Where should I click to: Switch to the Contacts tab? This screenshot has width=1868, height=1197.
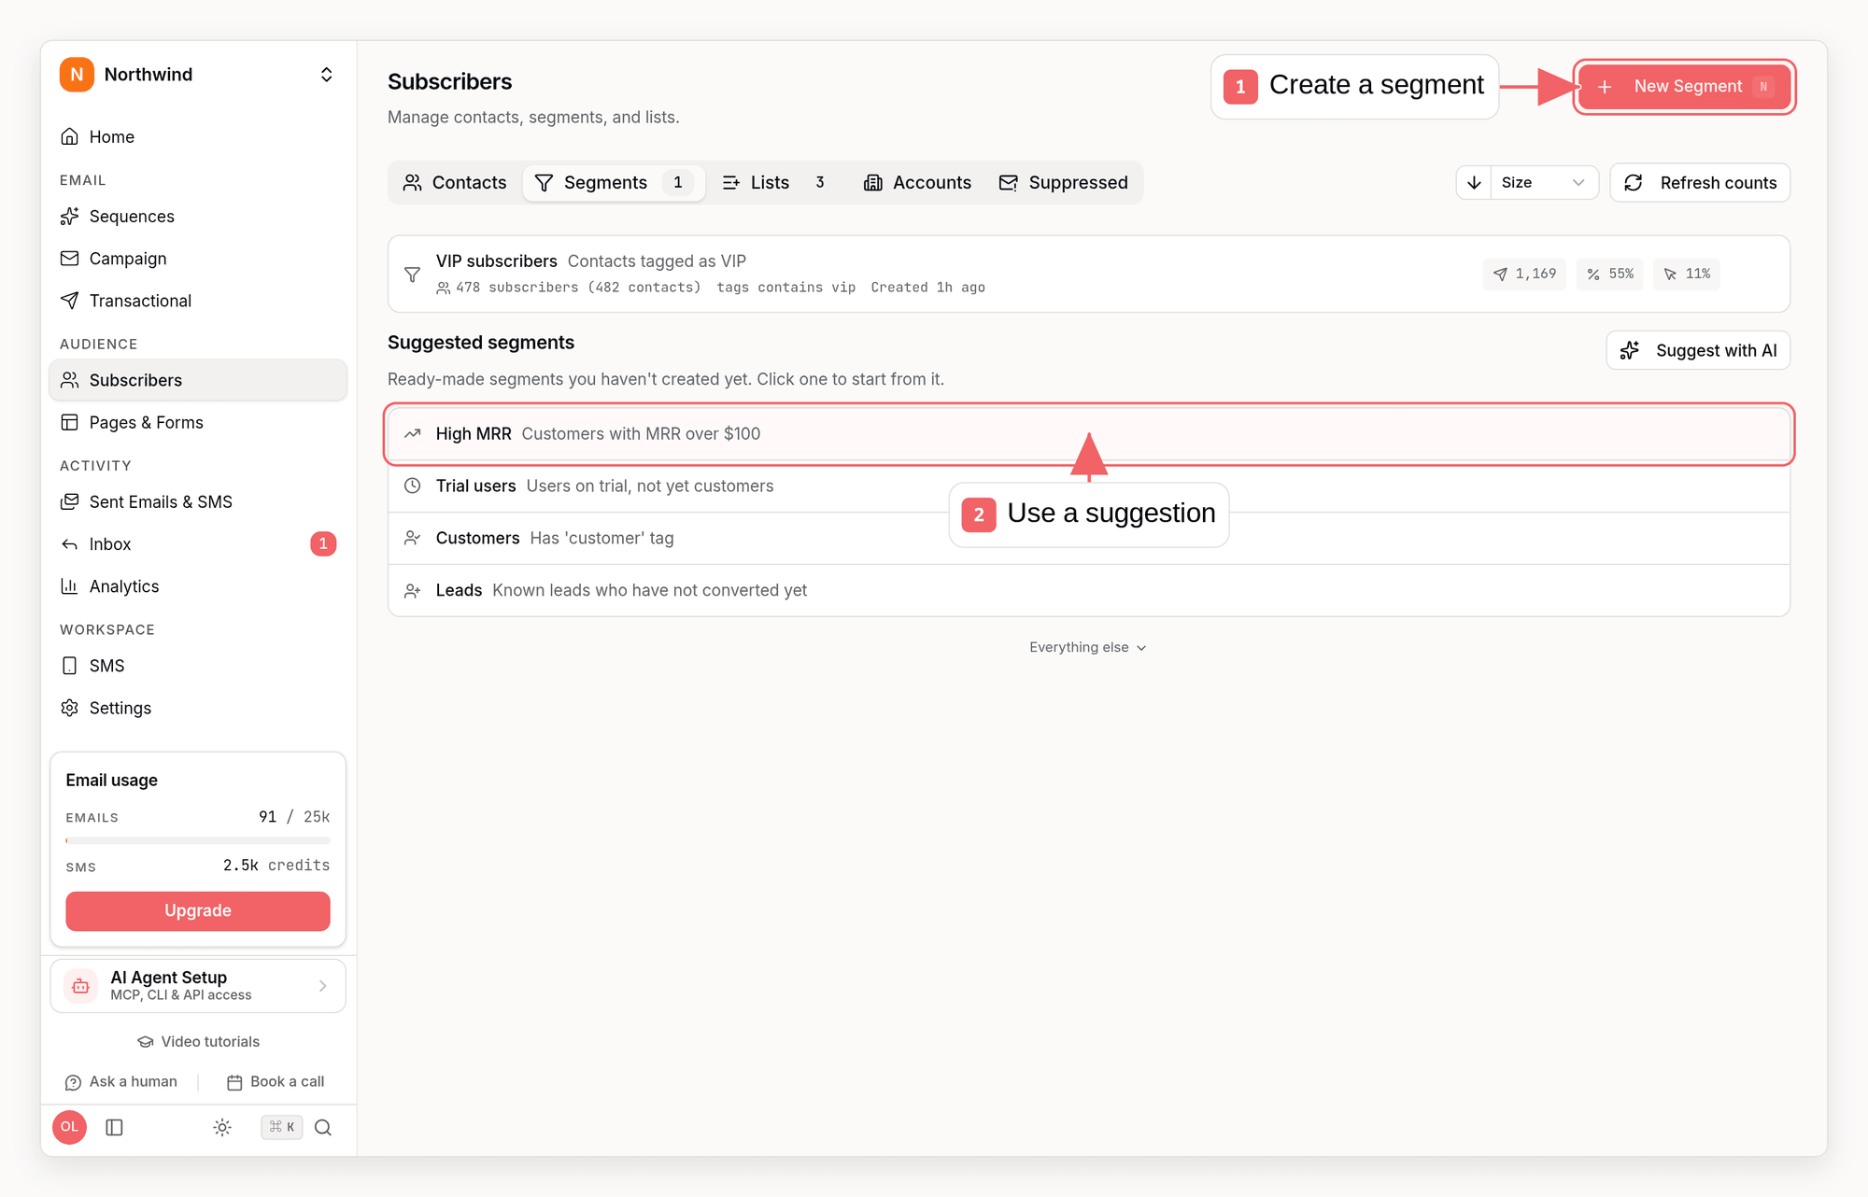(455, 183)
